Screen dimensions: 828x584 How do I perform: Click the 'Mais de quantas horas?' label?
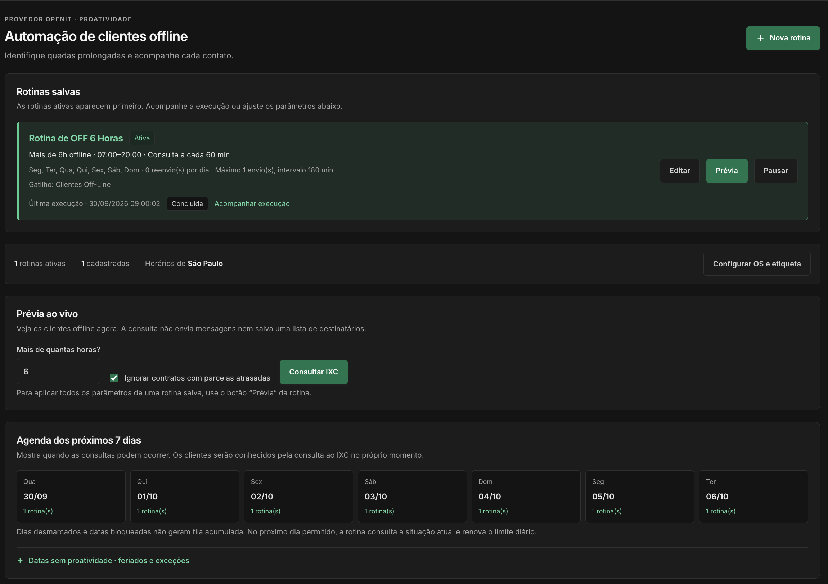click(58, 350)
